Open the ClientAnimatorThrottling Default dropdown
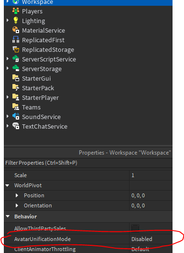184x253 pixels. pos(151,249)
